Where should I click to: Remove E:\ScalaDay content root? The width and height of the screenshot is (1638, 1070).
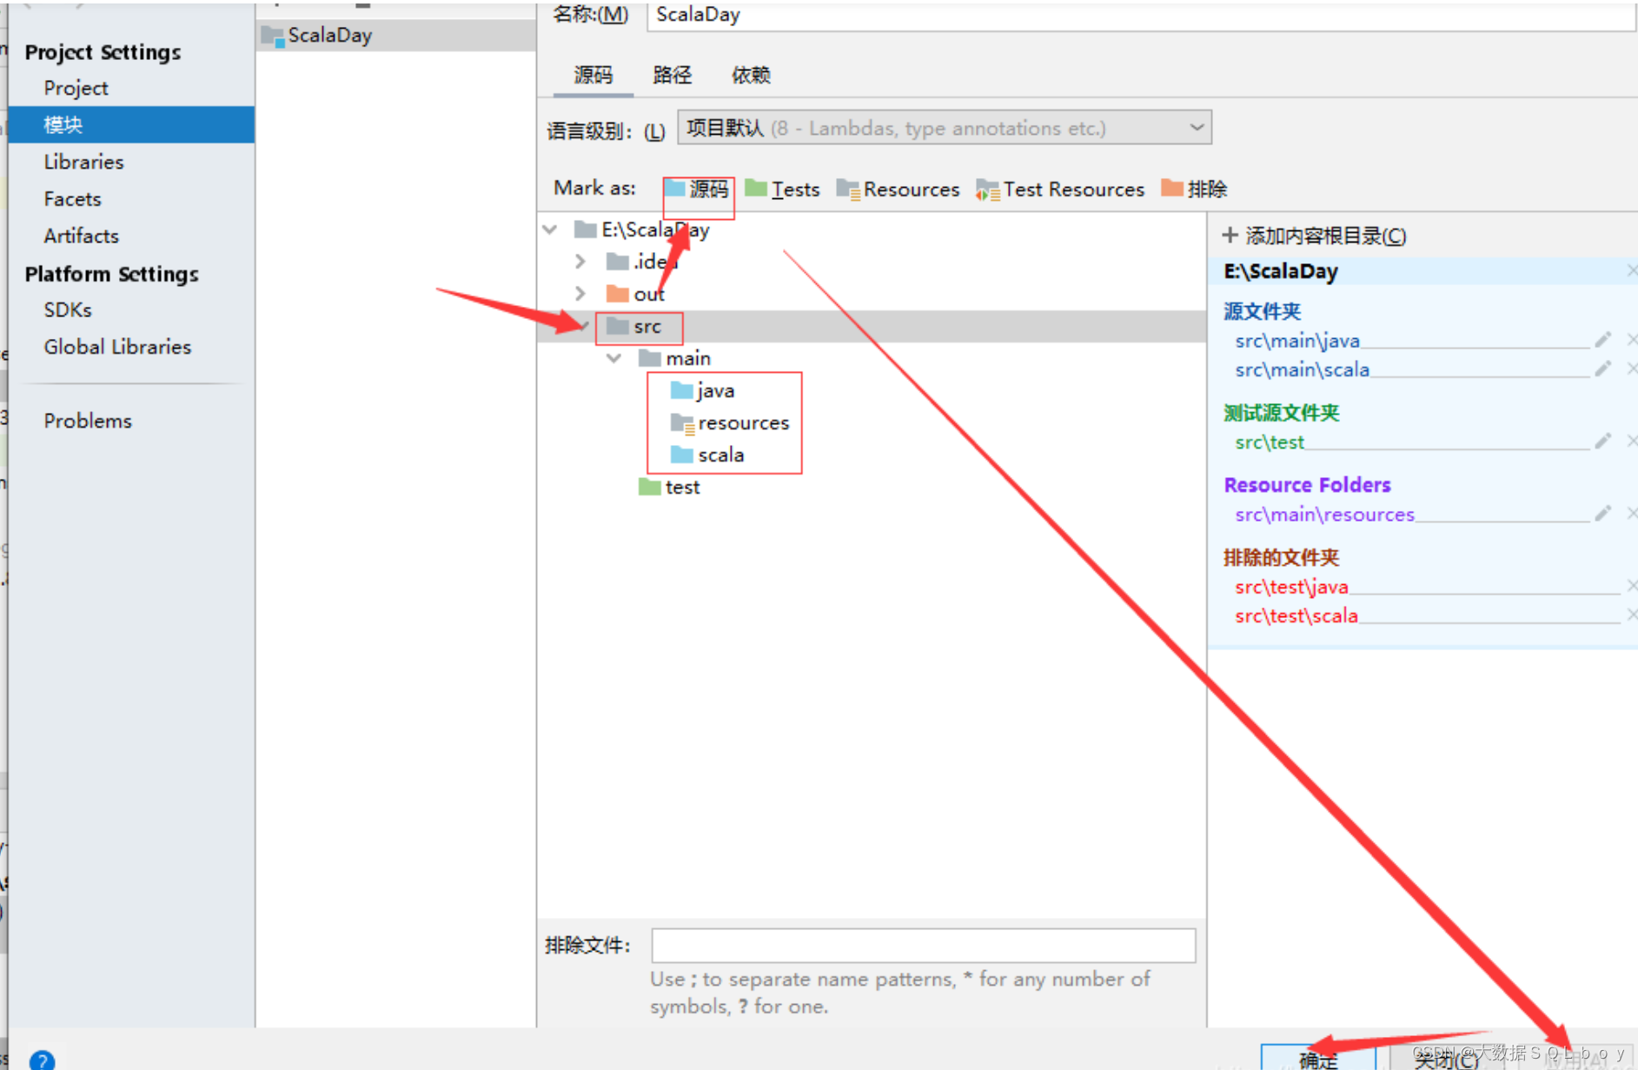point(1631,271)
